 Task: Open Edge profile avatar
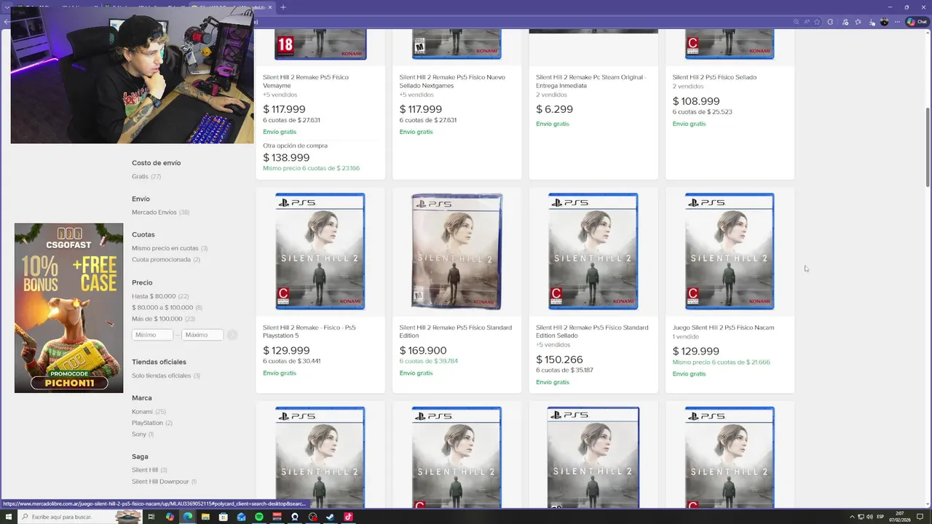click(x=884, y=22)
